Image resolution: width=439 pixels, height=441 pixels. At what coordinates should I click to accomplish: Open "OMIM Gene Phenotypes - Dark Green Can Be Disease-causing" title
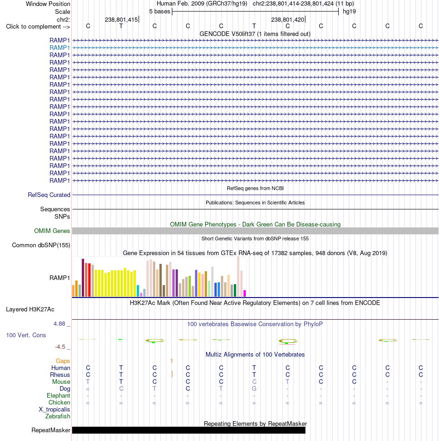coord(255,225)
